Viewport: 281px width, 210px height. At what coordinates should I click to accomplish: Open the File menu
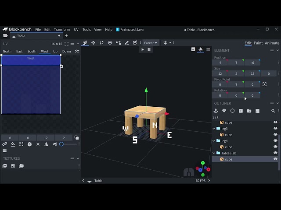pyautogui.click(x=38, y=30)
